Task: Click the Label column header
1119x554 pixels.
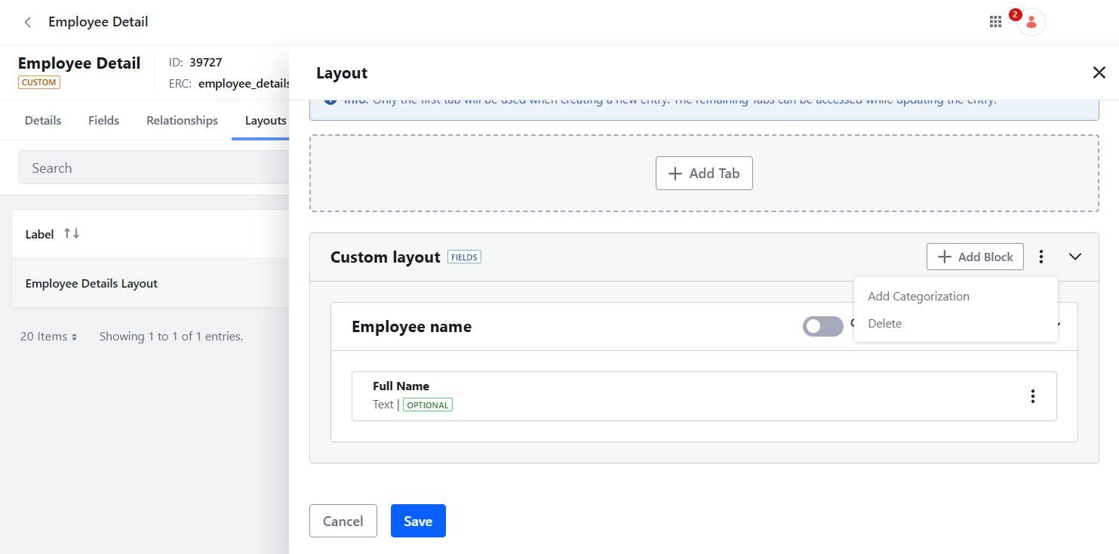Action: tap(39, 234)
